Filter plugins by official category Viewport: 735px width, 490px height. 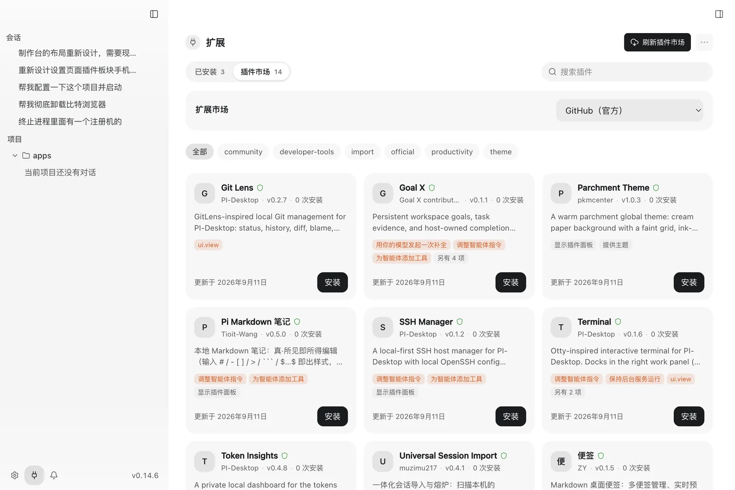pos(402,152)
